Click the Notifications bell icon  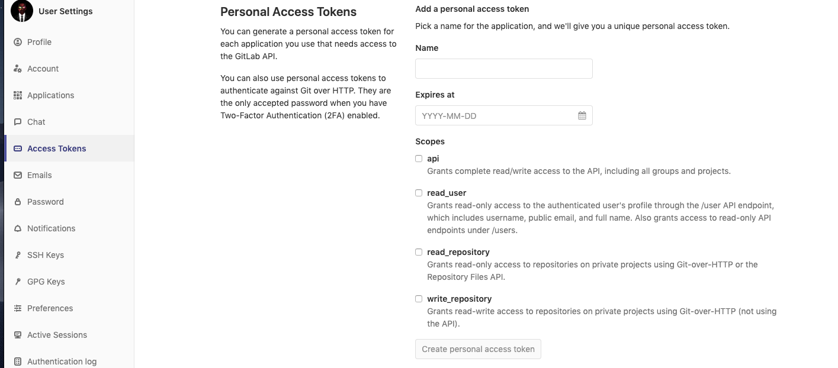(18, 228)
